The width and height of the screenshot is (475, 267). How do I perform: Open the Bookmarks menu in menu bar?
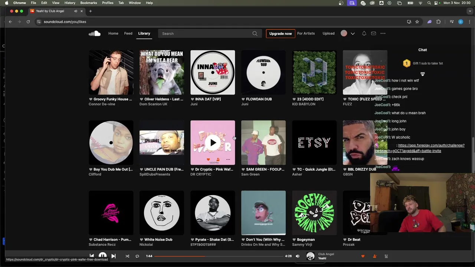tap(89, 3)
